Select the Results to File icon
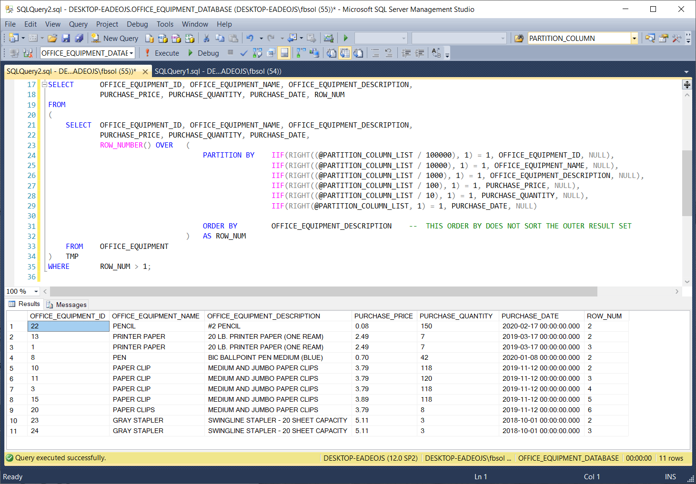The height and width of the screenshot is (484, 696). click(358, 53)
